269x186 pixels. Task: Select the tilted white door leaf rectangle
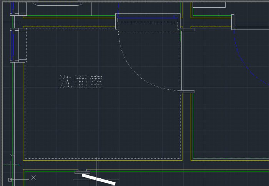99,179
